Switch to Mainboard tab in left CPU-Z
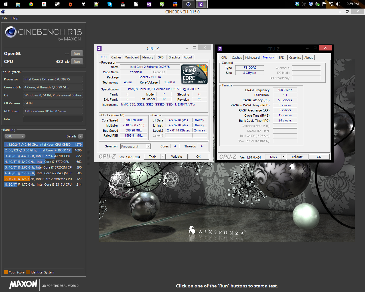 [x=132, y=57]
